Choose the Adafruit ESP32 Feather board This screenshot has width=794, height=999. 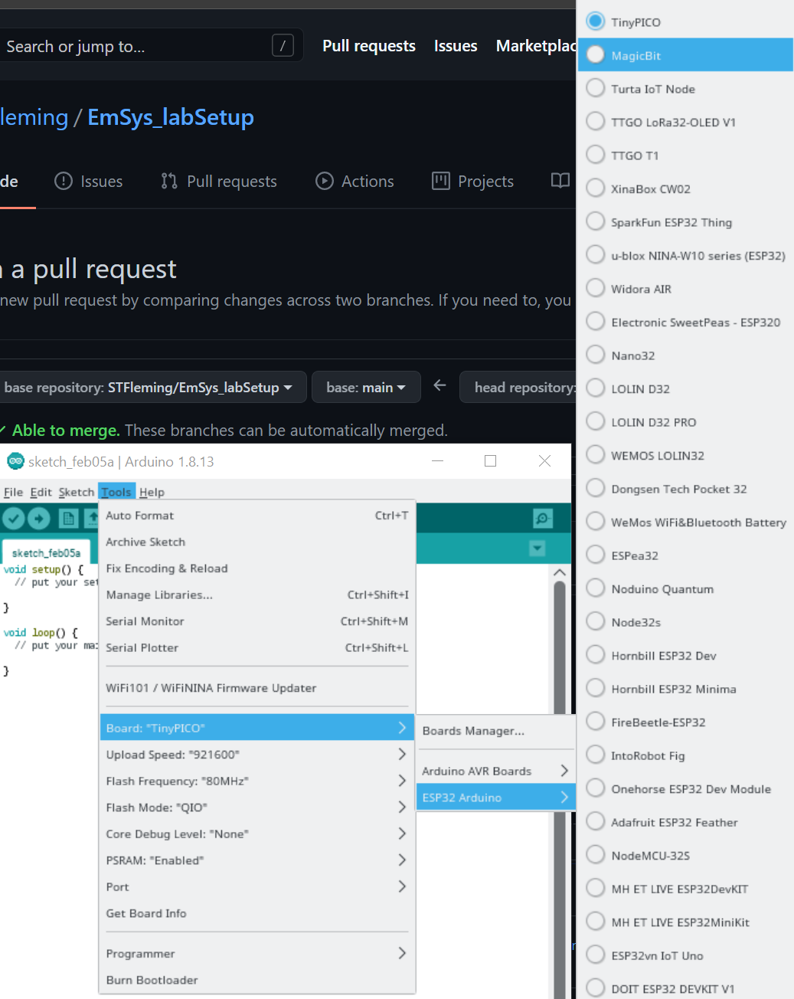686,822
